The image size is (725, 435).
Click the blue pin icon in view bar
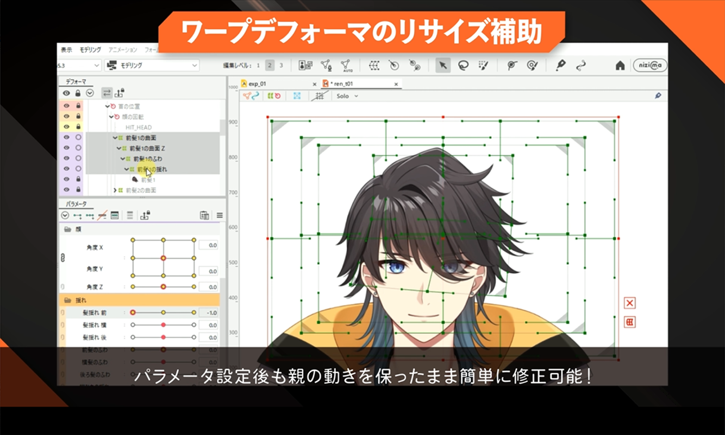pos(658,96)
